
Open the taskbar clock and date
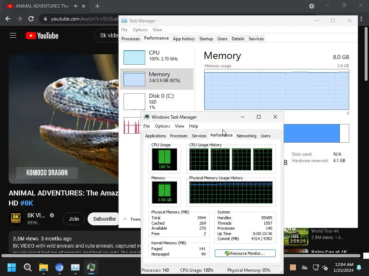[343, 267]
